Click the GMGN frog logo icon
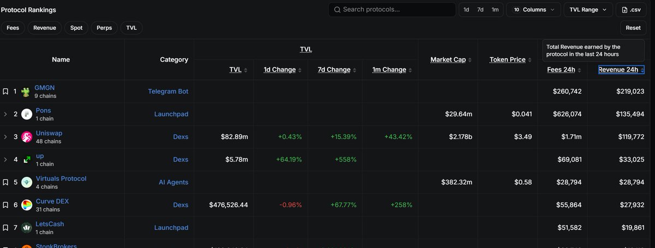This screenshot has width=655, height=248. [26, 92]
